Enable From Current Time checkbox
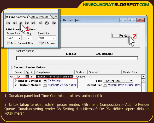This screenshot has width=154, height=123. (8, 43)
